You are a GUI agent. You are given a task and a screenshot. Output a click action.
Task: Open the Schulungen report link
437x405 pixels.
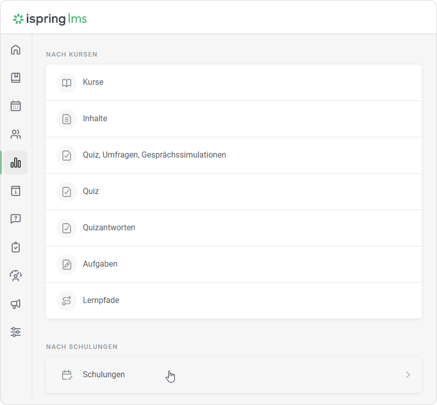234,375
